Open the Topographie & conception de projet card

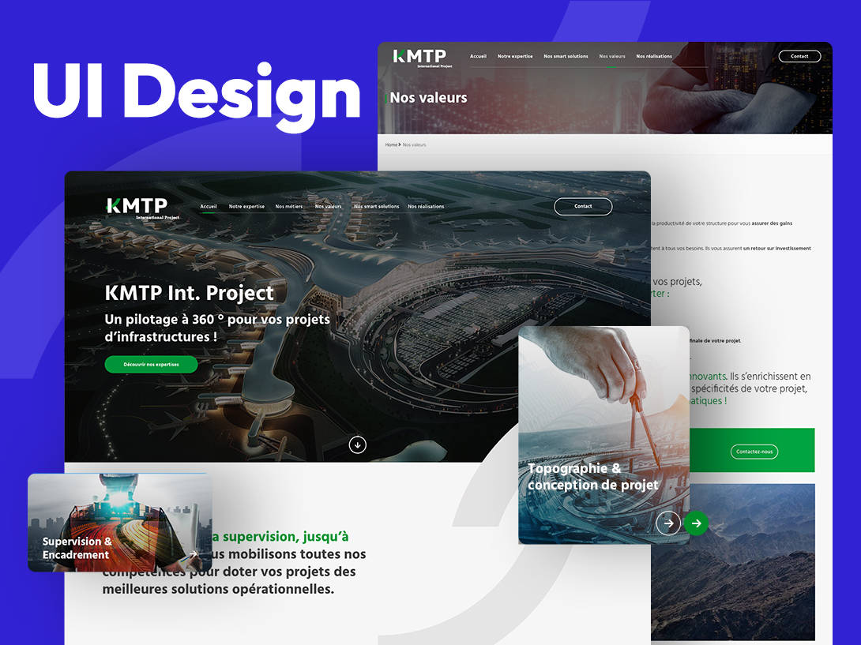(x=604, y=435)
